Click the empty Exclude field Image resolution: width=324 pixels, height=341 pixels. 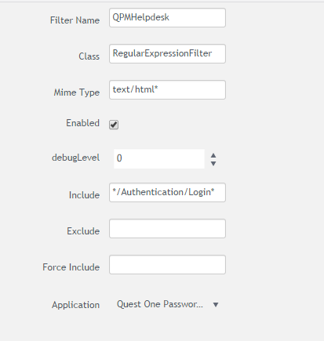click(167, 229)
